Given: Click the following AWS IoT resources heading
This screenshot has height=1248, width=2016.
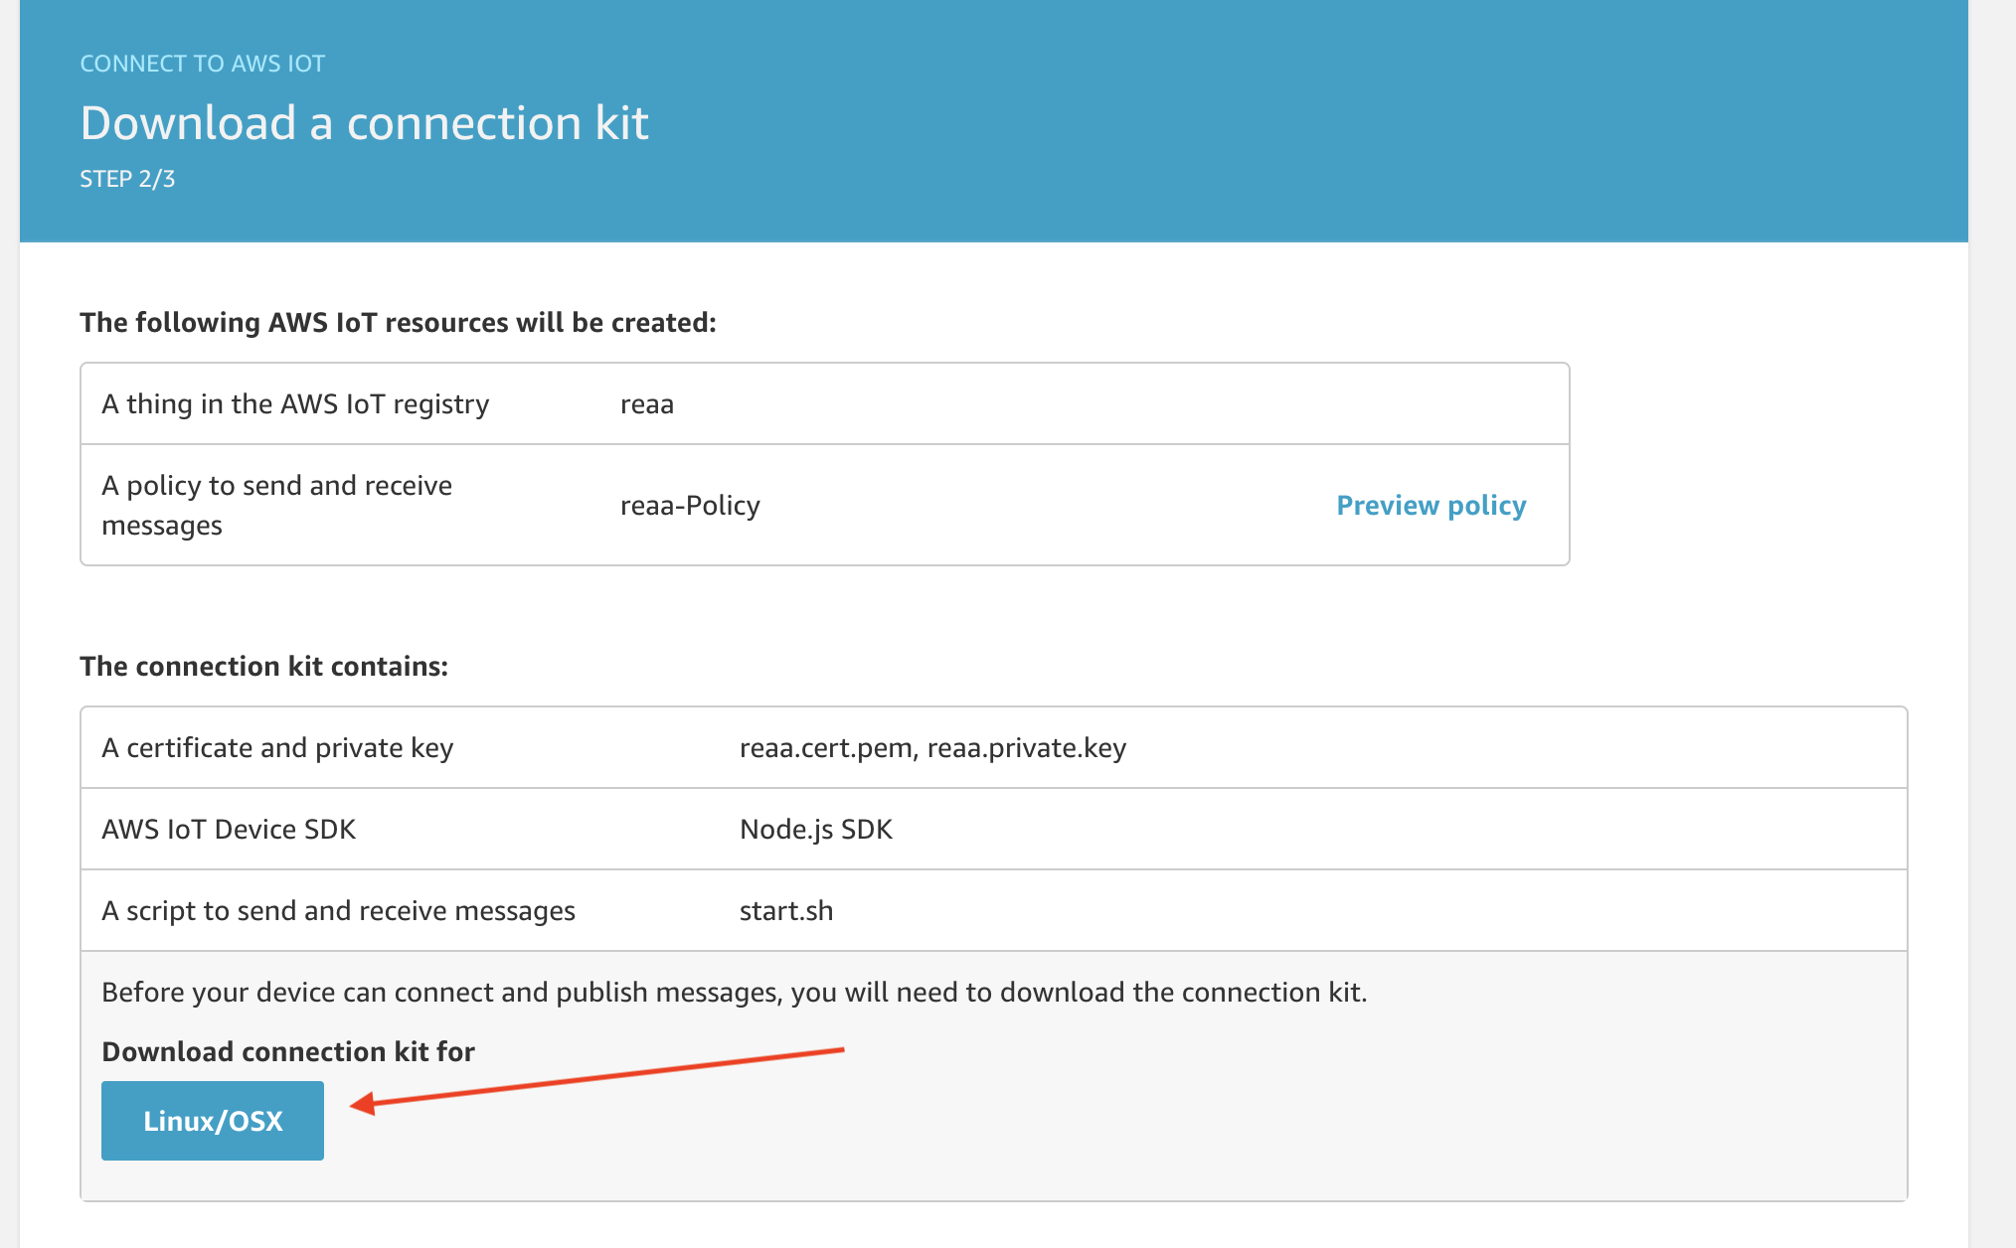Looking at the screenshot, I should pyautogui.click(x=398, y=323).
